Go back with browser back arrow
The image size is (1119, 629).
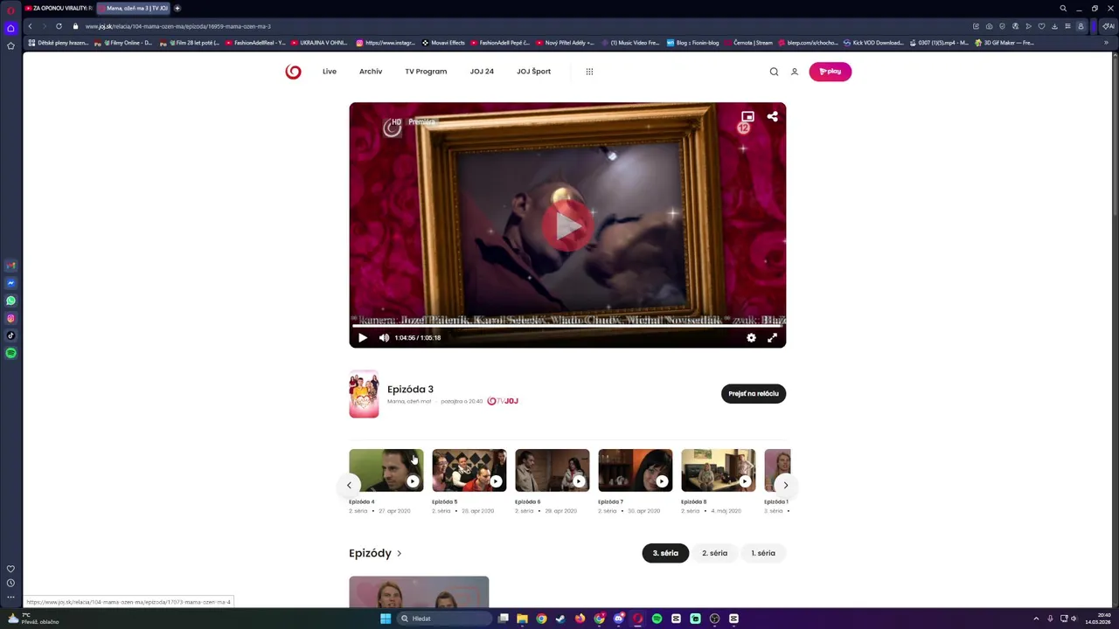30,26
